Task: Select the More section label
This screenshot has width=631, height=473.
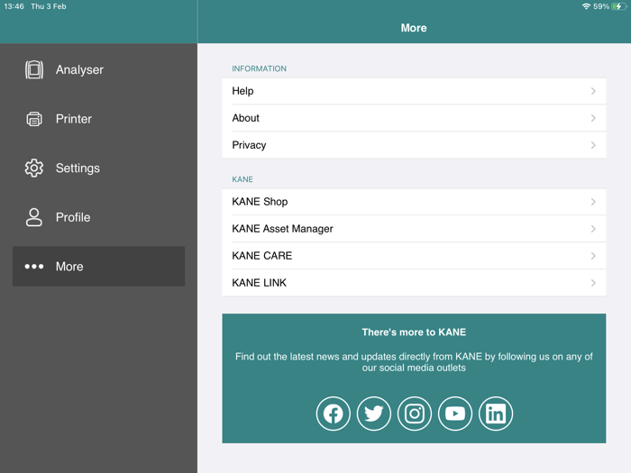Action: (69, 267)
